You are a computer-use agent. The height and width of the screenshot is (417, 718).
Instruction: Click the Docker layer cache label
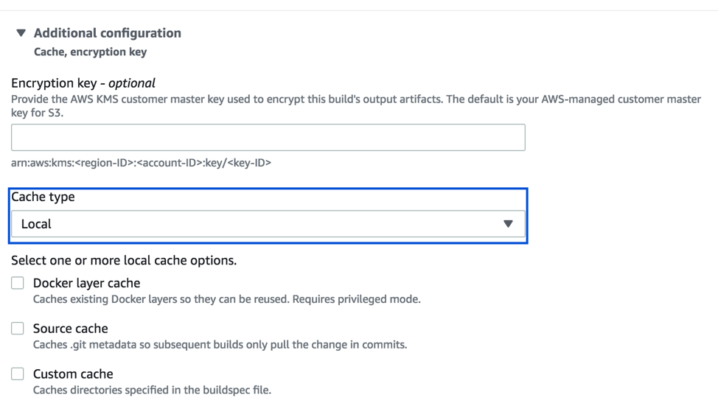tap(86, 283)
